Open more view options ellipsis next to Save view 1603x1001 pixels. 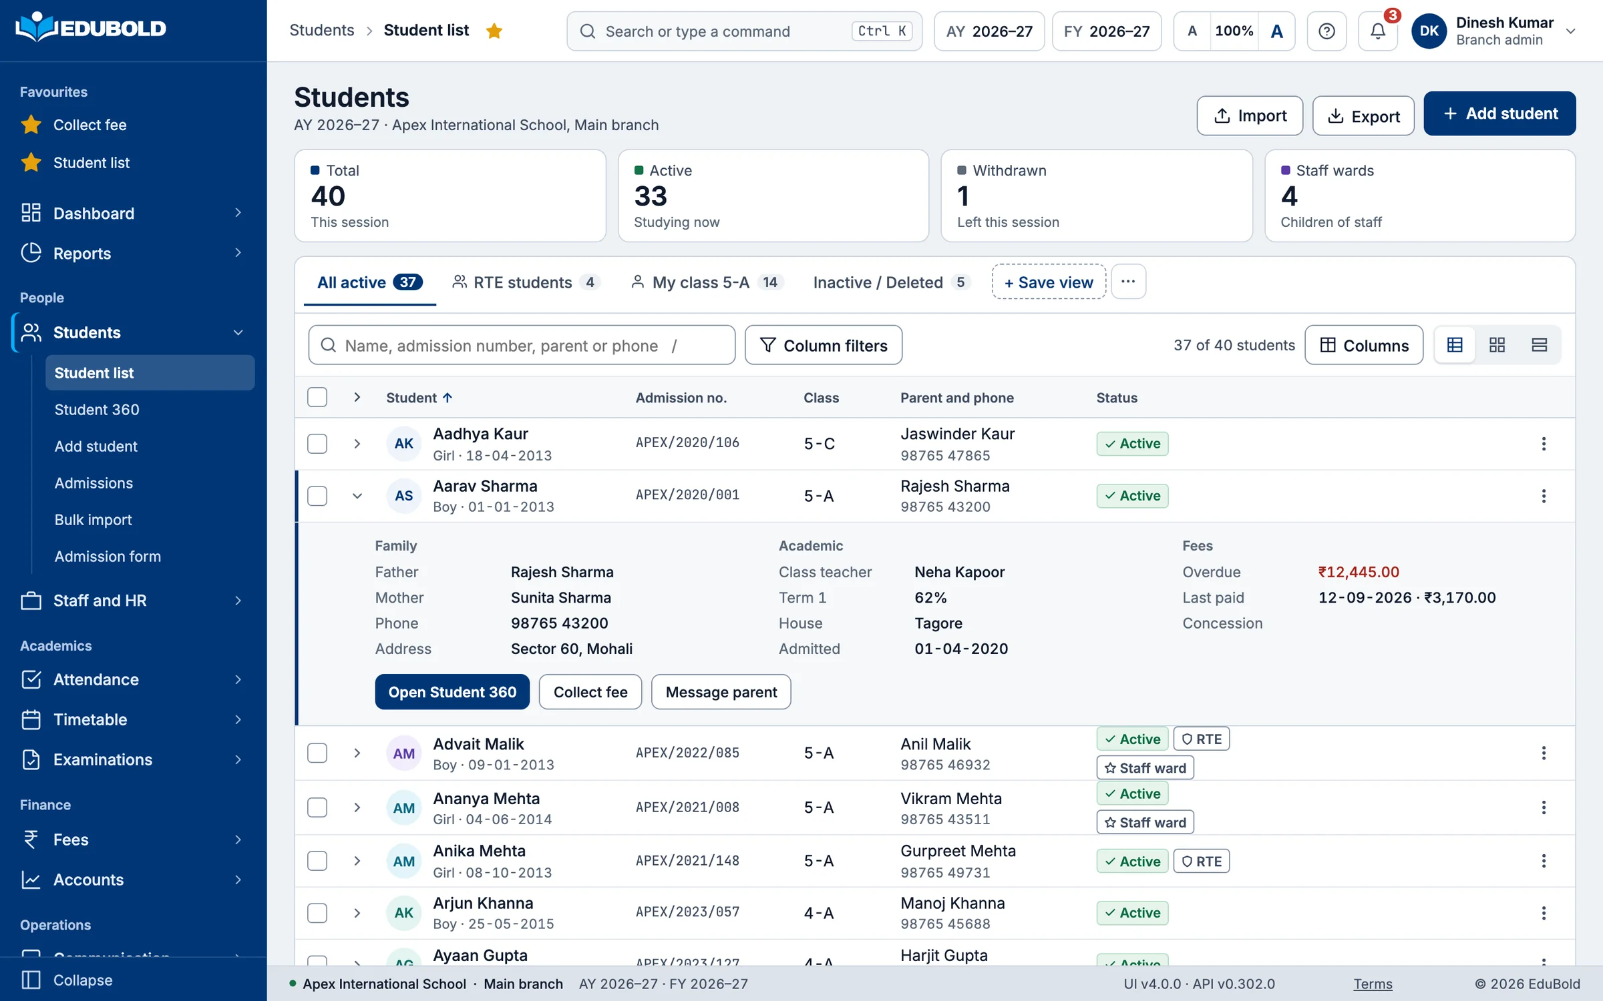(x=1129, y=282)
